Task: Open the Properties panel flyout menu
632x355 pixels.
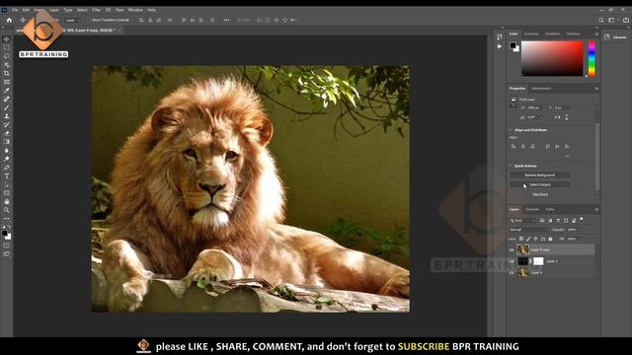Action: pos(596,89)
